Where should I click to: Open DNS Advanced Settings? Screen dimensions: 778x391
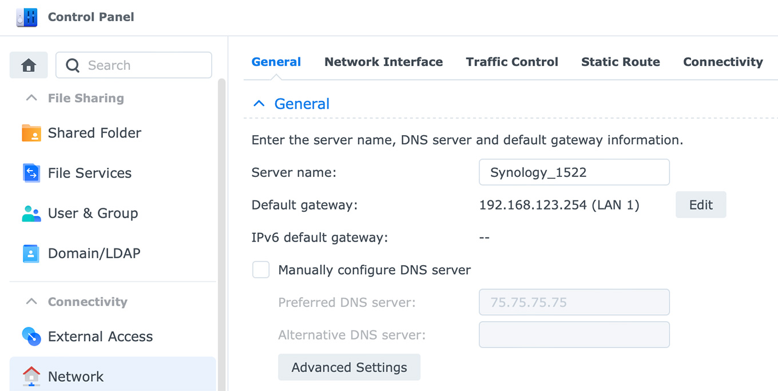pyautogui.click(x=349, y=368)
